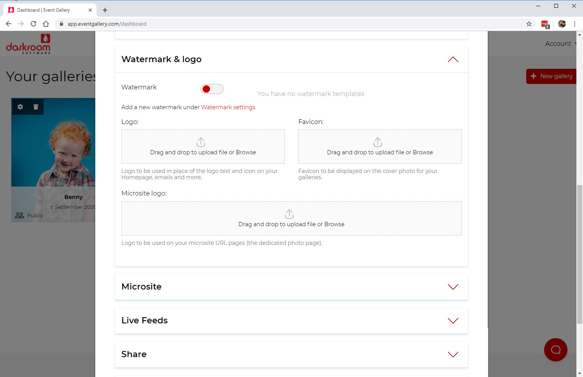Click the gallery settings gear icon
The height and width of the screenshot is (377, 583).
20,107
